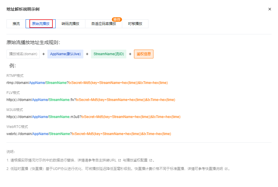Click the StreamName(流ID) block
The height and width of the screenshot is (187, 278).
[109, 54]
